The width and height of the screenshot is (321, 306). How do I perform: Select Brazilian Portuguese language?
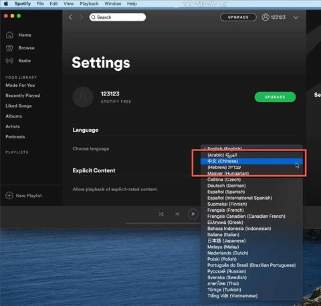pos(251,265)
